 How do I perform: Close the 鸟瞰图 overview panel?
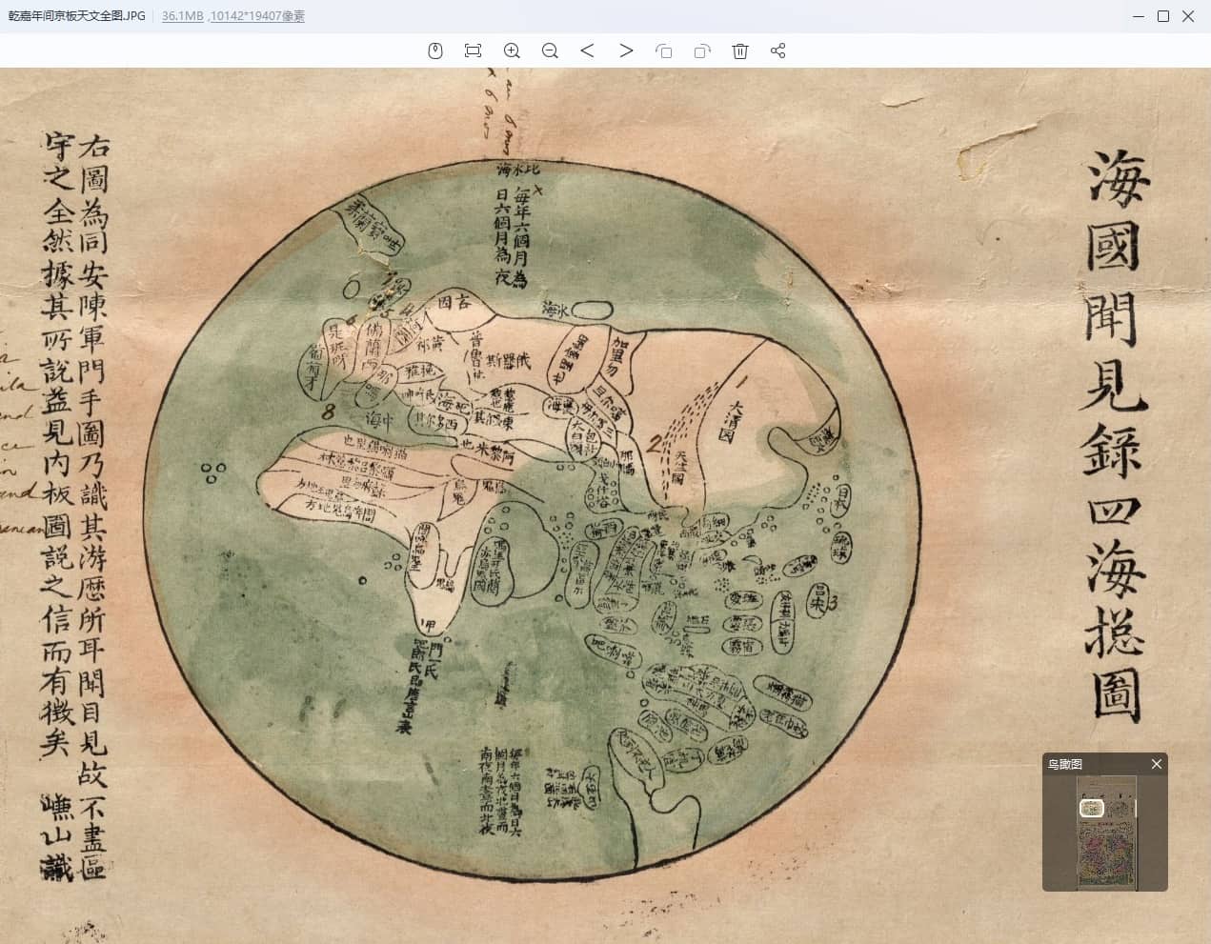point(1157,764)
